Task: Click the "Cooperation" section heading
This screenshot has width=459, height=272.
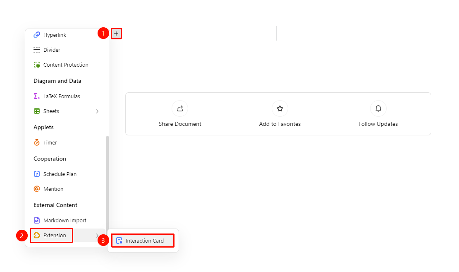Action: click(50, 159)
